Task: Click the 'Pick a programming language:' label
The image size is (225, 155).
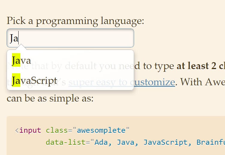Action: coord(75,21)
